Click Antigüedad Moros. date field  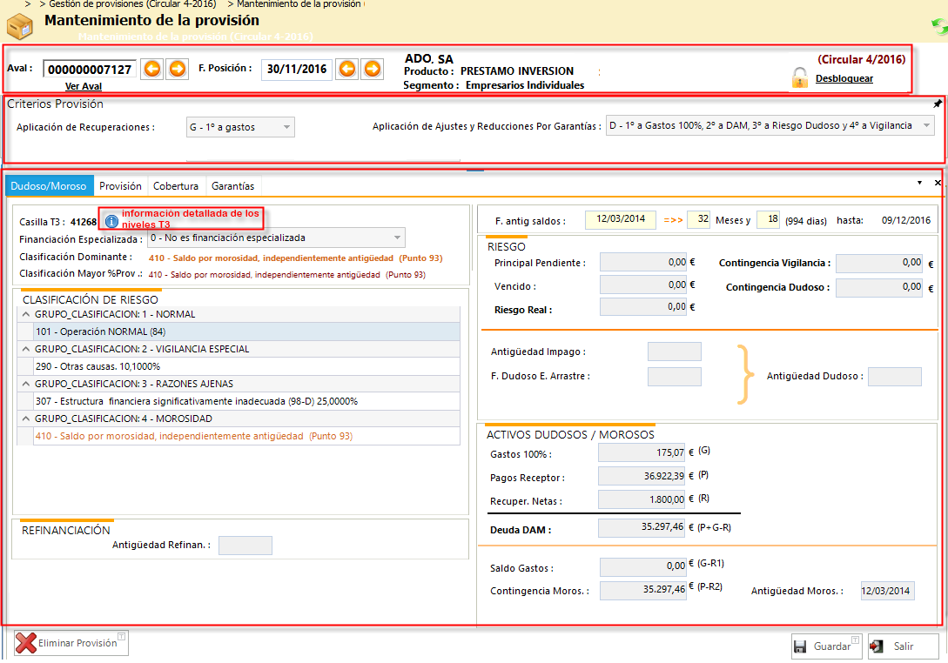888,591
